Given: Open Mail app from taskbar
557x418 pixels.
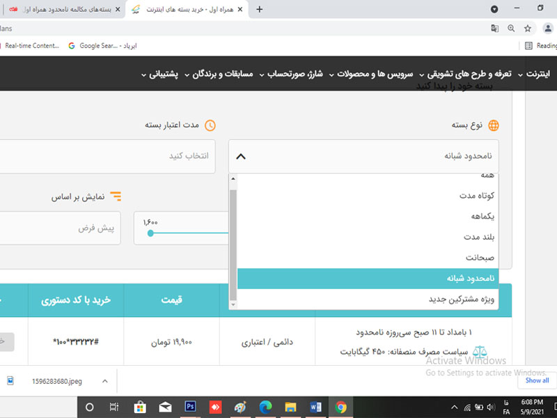Looking at the screenshot, I should pyautogui.click(x=165, y=407).
